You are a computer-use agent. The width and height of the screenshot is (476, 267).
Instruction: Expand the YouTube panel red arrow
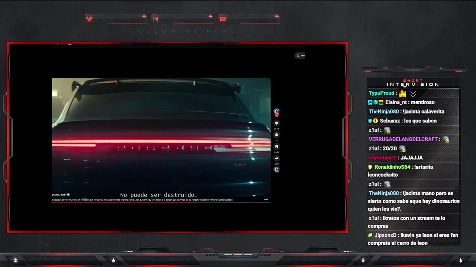(x=277, y=16)
